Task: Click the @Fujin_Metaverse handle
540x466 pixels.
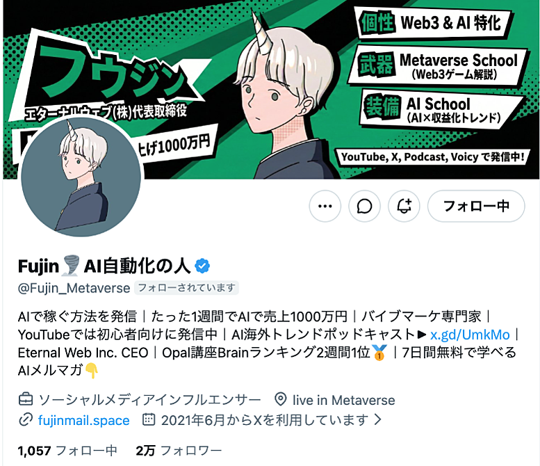Action: pos(74,288)
